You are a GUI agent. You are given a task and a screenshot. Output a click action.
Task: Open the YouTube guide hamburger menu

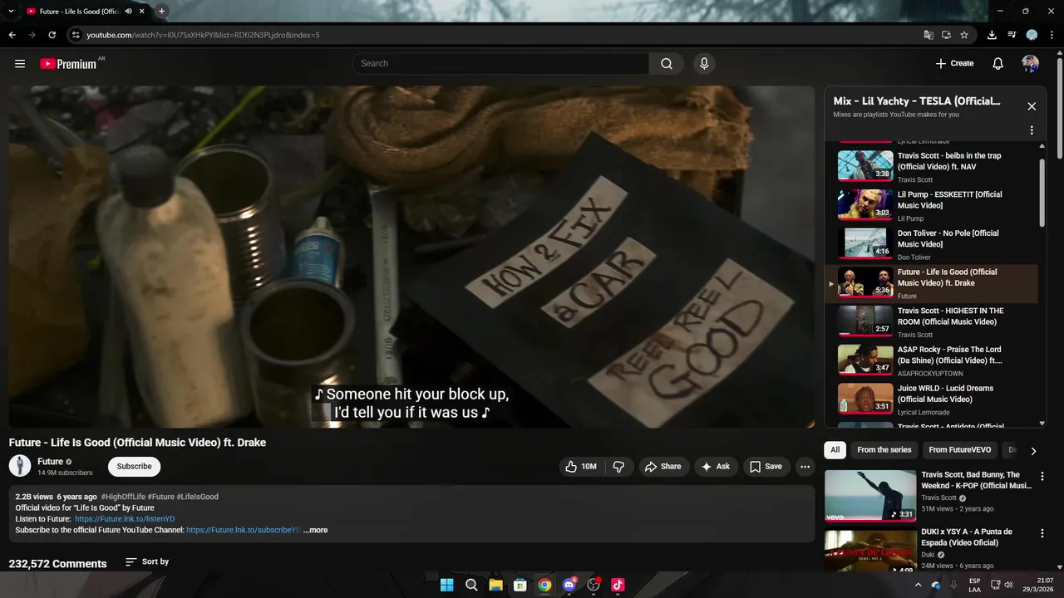point(20,63)
